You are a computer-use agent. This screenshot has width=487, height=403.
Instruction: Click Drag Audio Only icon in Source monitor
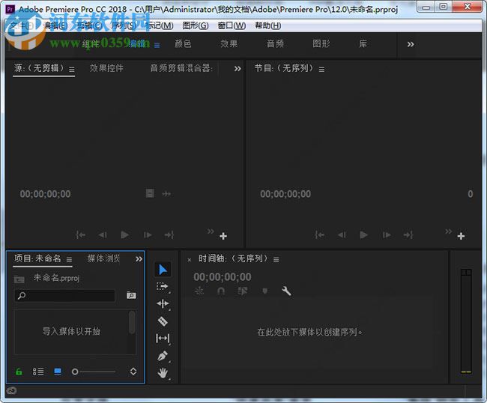(166, 194)
